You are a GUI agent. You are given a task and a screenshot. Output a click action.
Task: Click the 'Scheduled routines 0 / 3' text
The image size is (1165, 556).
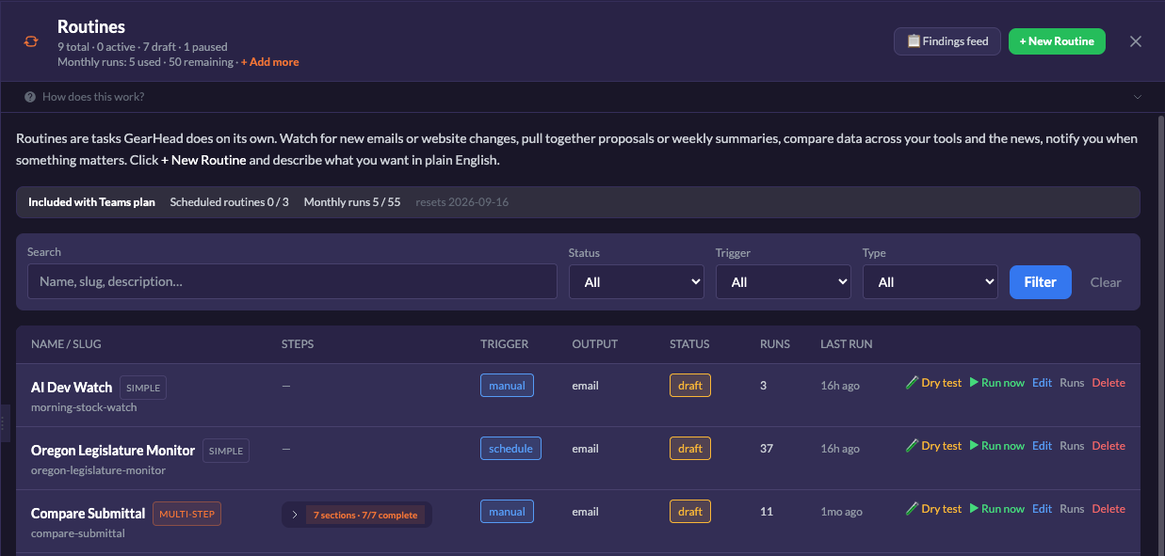pyautogui.click(x=230, y=202)
